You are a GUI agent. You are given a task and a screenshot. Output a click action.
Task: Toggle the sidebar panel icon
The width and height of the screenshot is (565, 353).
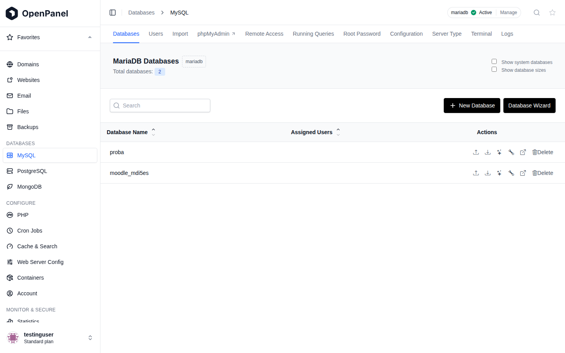pyautogui.click(x=113, y=13)
